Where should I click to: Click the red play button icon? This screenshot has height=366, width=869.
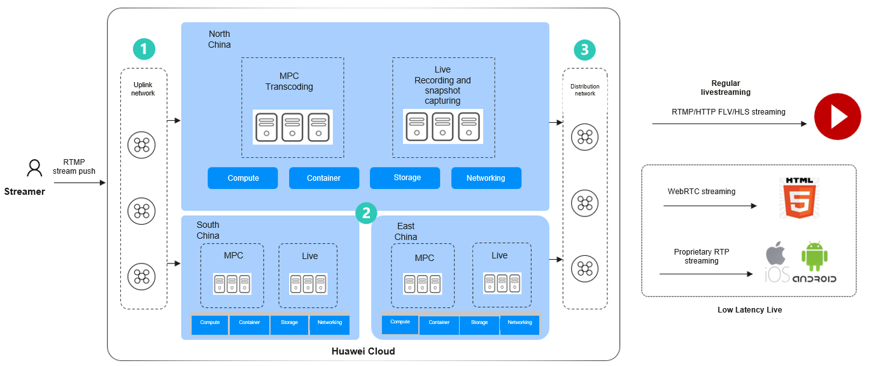pyautogui.click(x=838, y=116)
